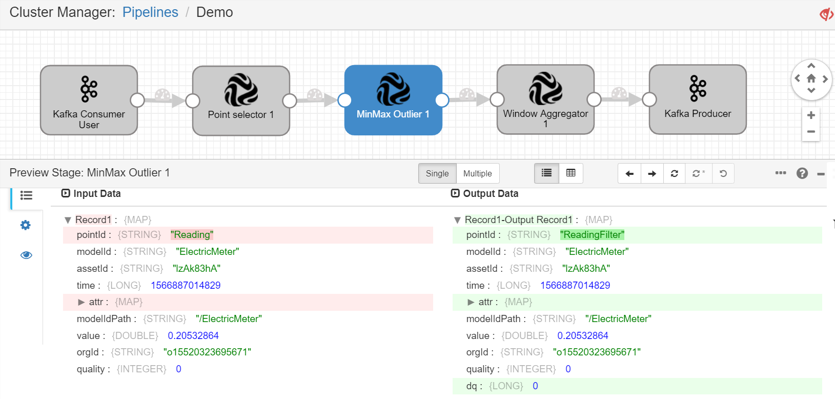Collapse the Output Data section
This screenshot has height=399, width=835.
tap(455, 193)
